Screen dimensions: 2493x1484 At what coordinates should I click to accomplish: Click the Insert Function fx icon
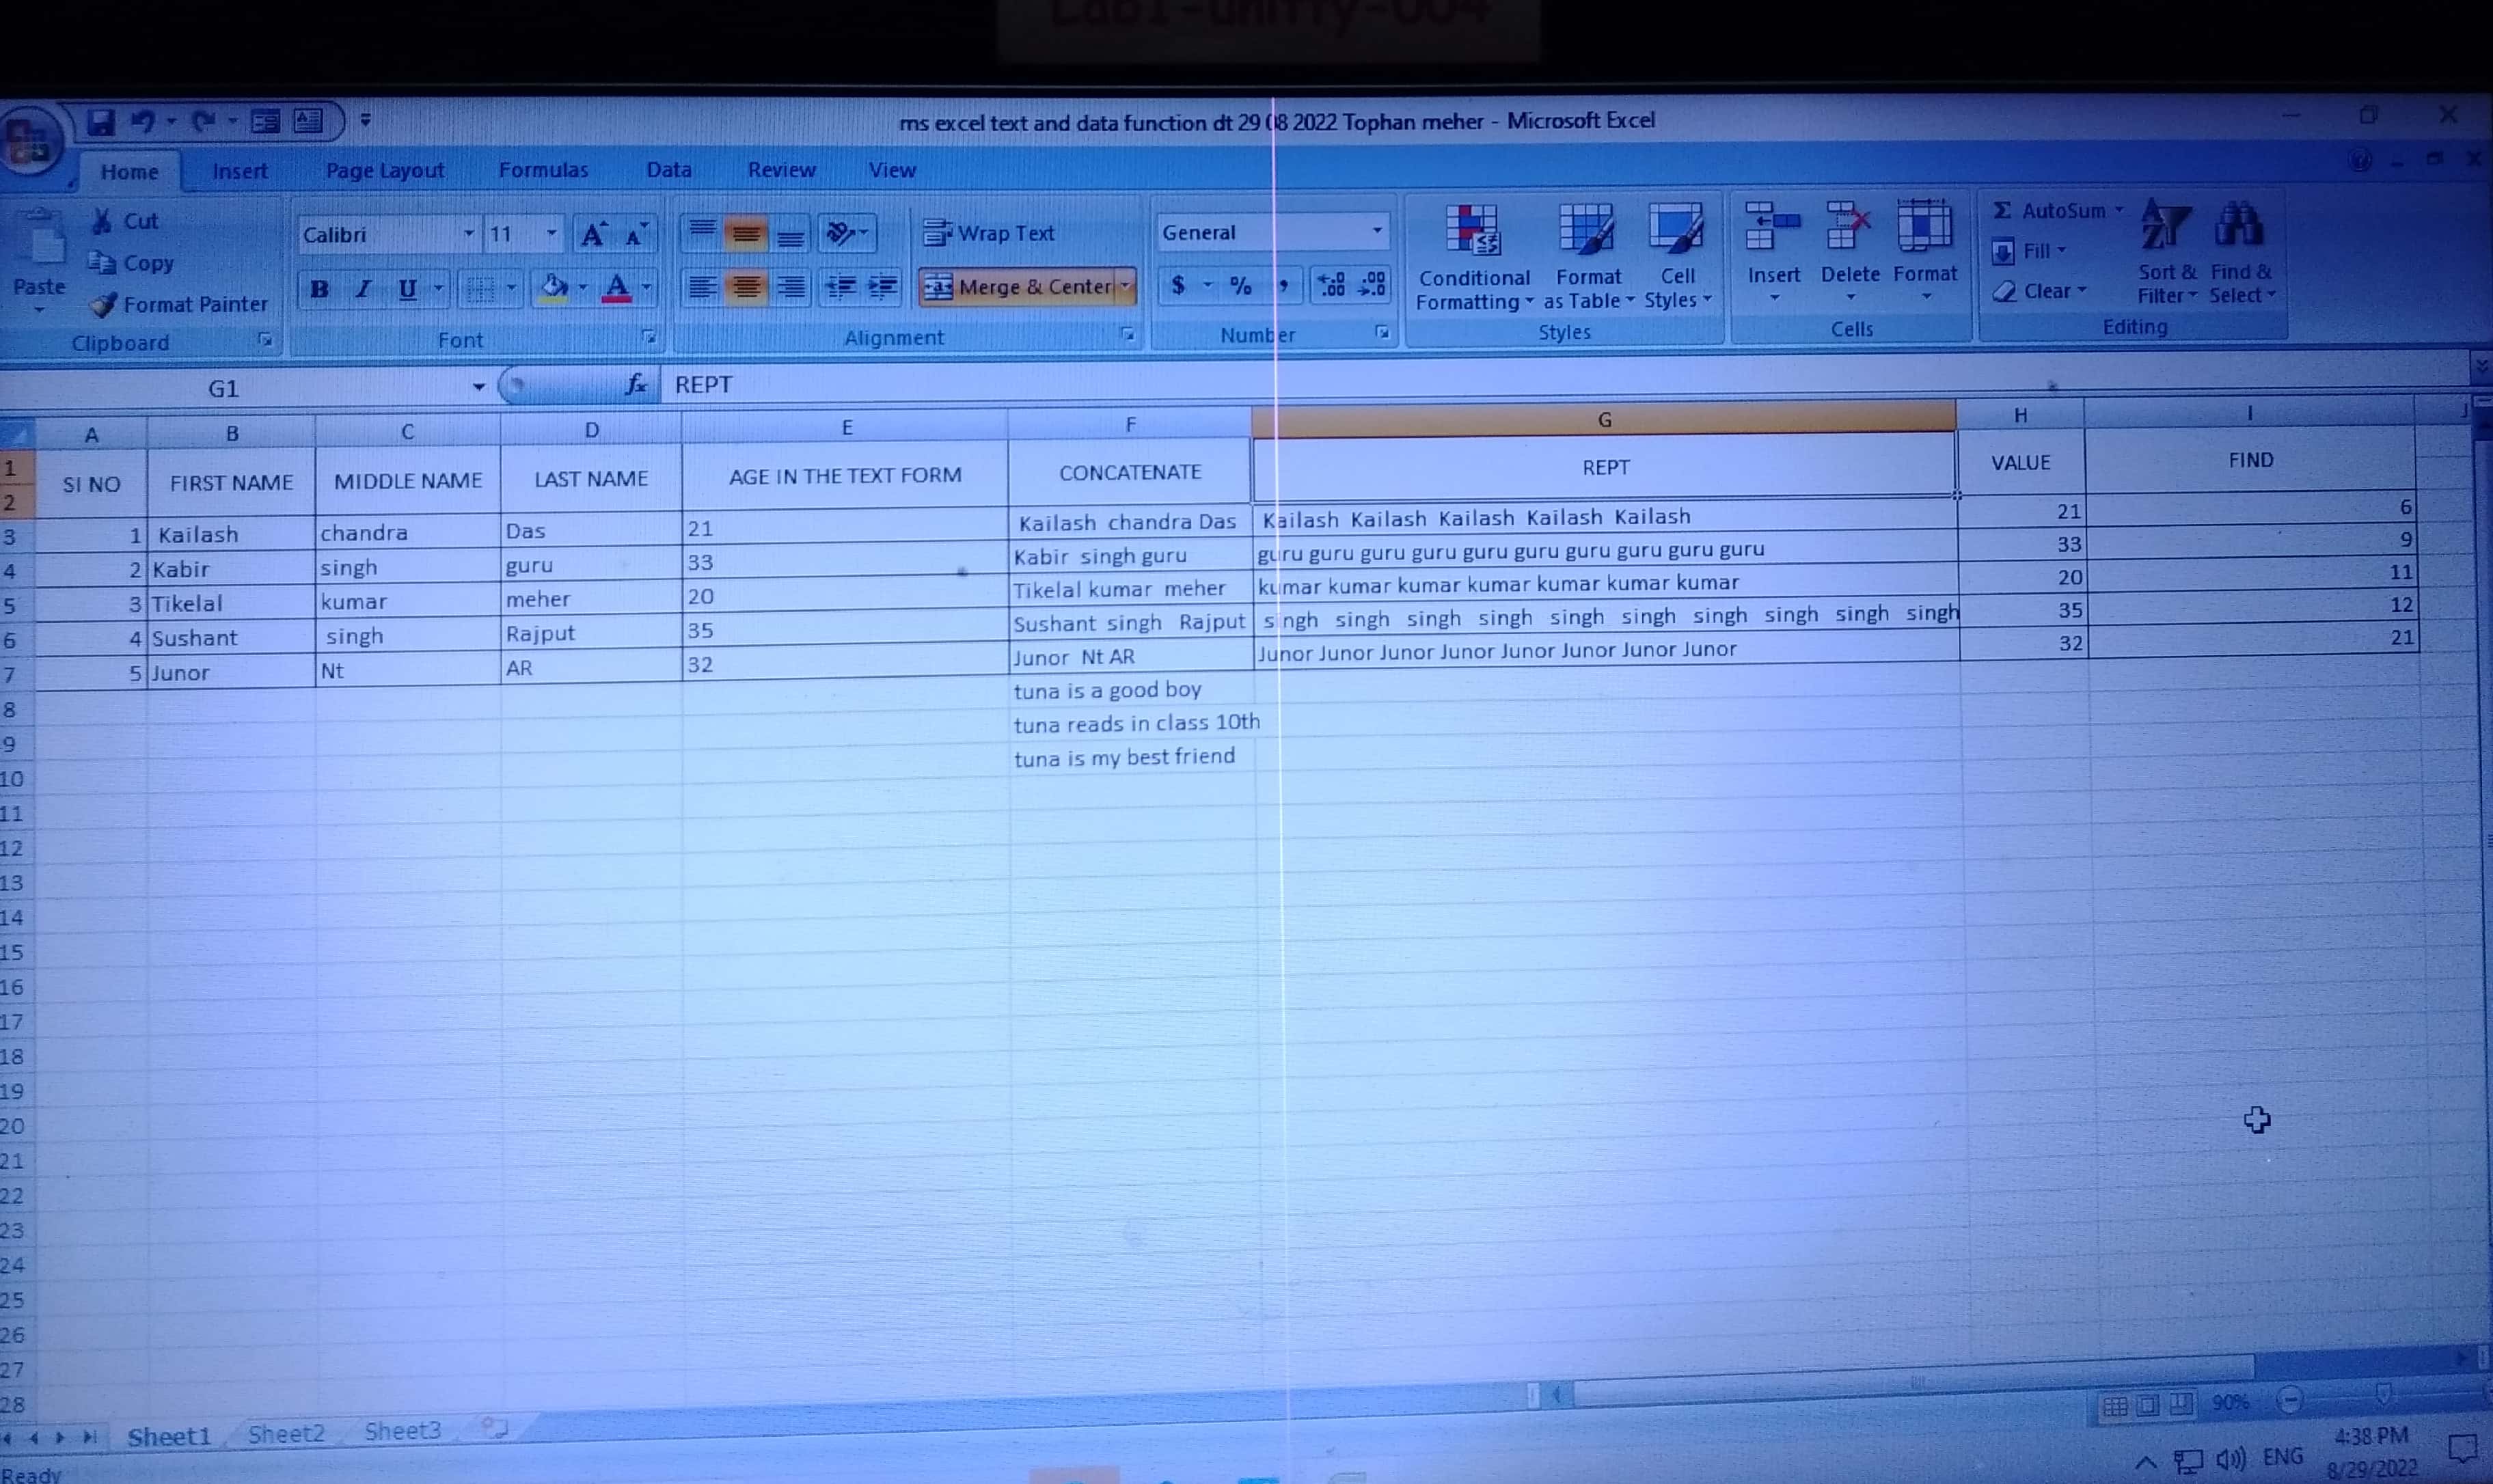click(x=636, y=385)
